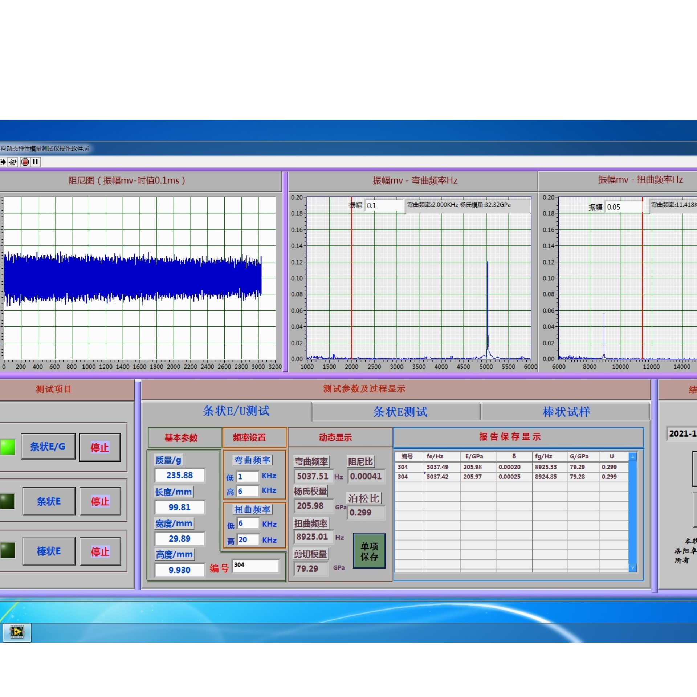This screenshot has width=697, height=697.
Task: Click the 扭曲频率 low limit field
Action: [248, 523]
